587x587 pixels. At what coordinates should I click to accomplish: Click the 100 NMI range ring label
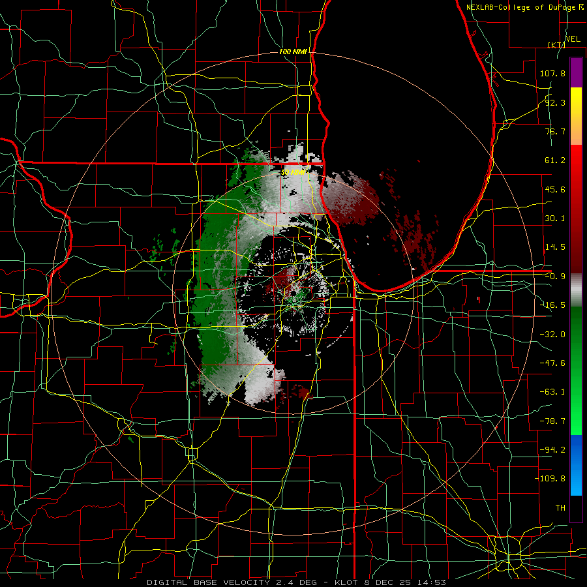(x=293, y=52)
